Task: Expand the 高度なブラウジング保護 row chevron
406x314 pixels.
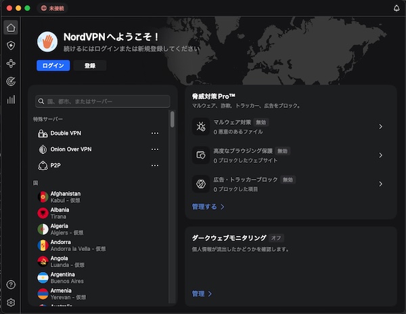Action: tap(380, 155)
